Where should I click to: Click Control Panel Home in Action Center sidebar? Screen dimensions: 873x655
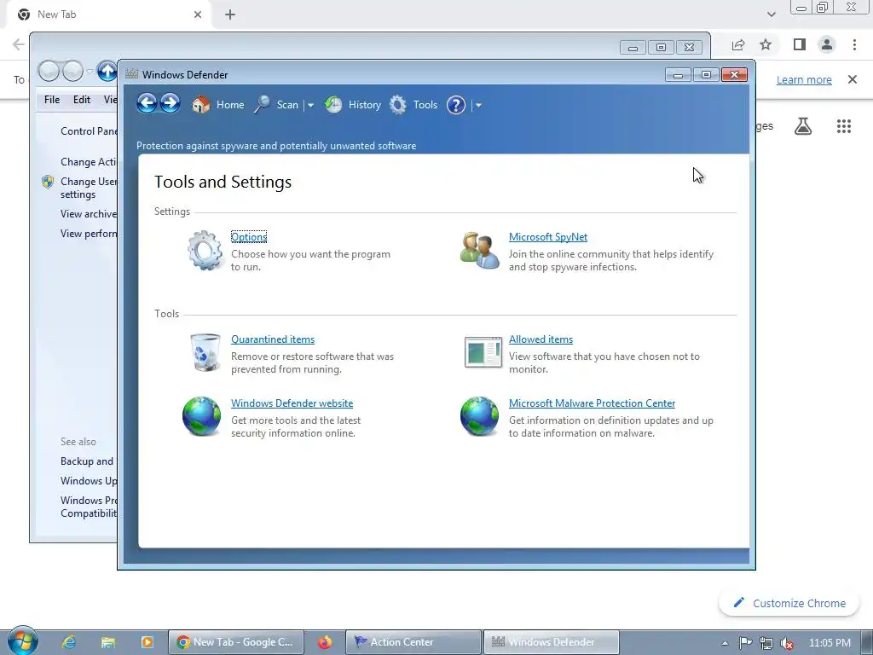[x=89, y=130]
